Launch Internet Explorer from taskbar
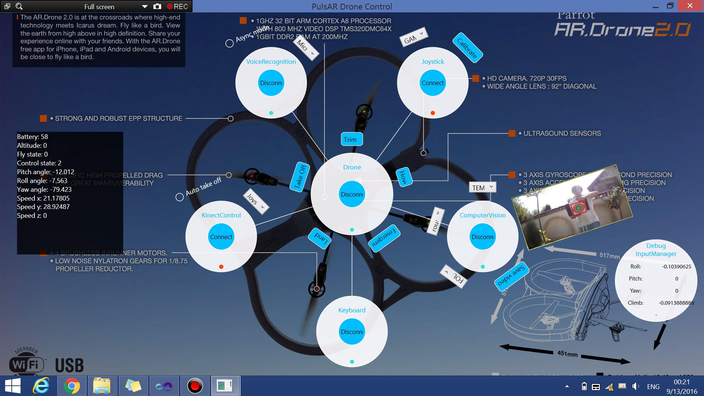This screenshot has width=704, height=396. click(41, 386)
